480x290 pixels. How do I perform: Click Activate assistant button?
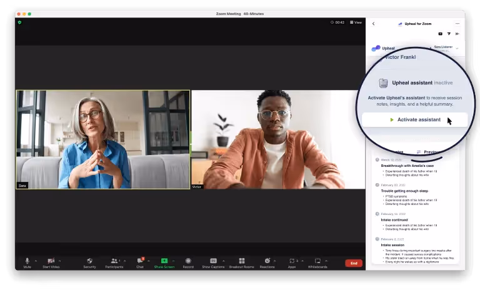click(x=415, y=120)
